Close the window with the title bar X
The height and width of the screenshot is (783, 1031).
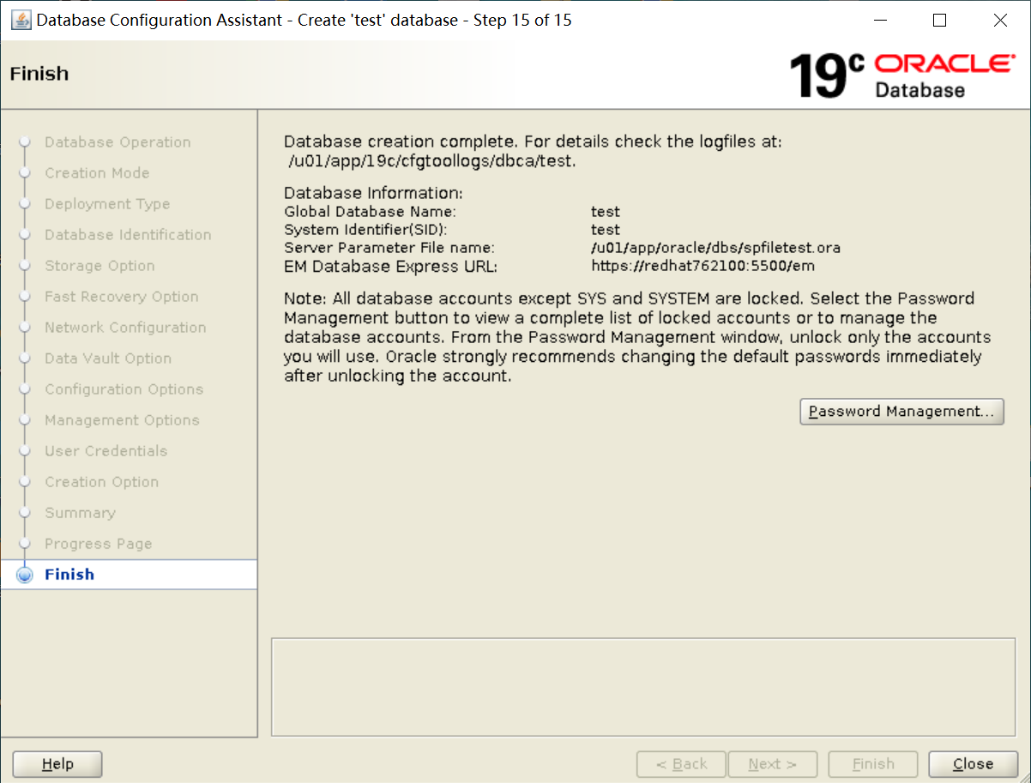pos(1000,21)
